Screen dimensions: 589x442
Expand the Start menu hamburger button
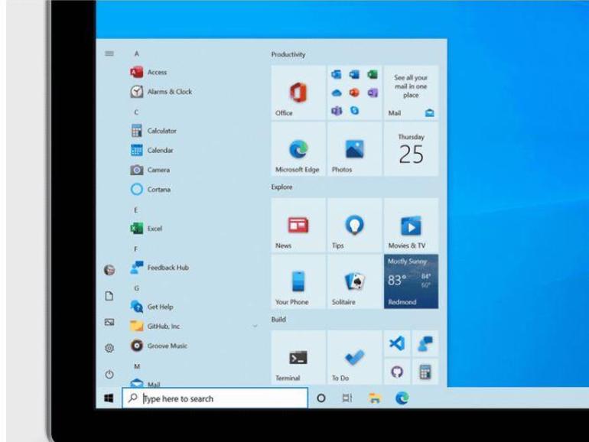tap(109, 54)
